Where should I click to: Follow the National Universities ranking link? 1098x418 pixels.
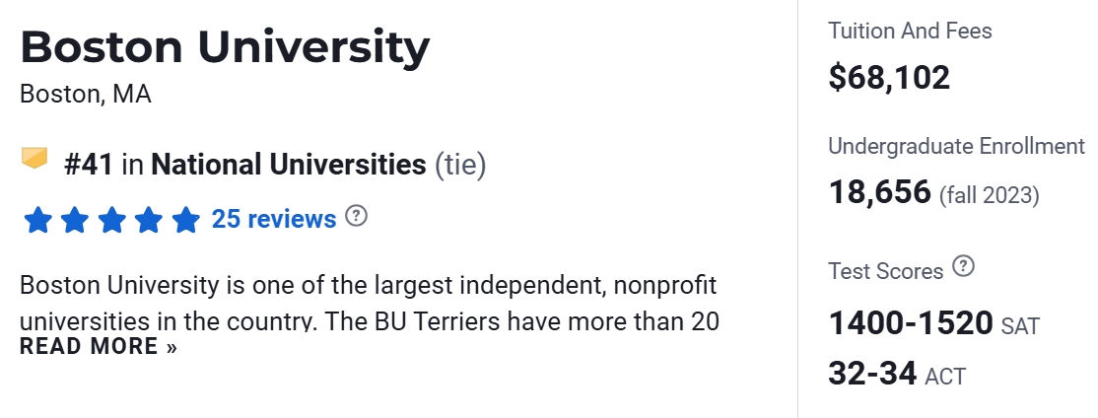pyautogui.click(x=288, y=164)
